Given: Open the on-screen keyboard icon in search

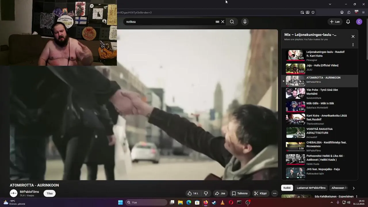Looking at the screenshot, I should pyautogui.click(x=217, y=22).
